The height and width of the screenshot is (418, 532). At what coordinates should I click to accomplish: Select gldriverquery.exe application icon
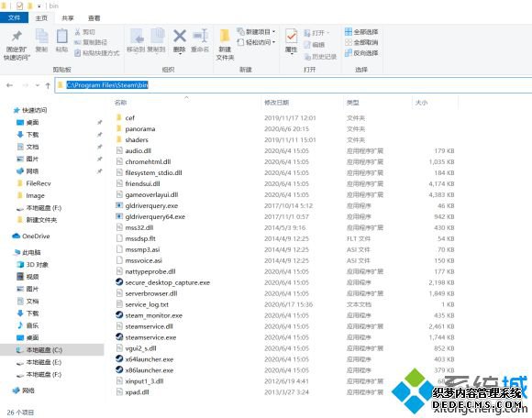tap(119, 205)
